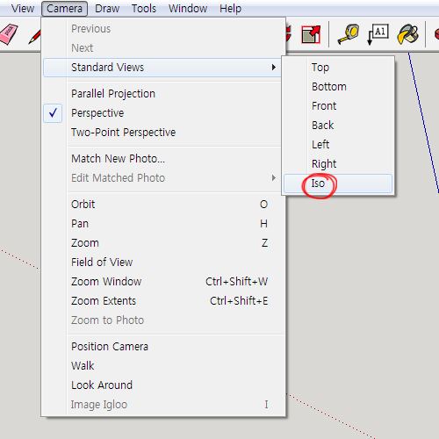439x439 pixels.
Task: Choose the Front standard view
Action: pos(338,106)
